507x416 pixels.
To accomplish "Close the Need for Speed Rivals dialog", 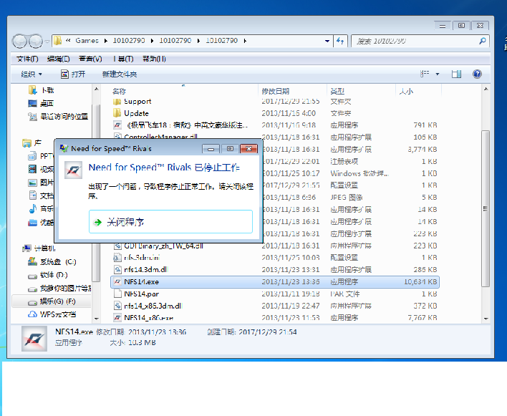I will (248, 149).
